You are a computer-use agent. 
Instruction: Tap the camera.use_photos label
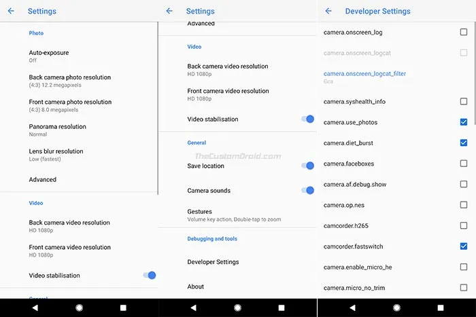click(350, 122)
